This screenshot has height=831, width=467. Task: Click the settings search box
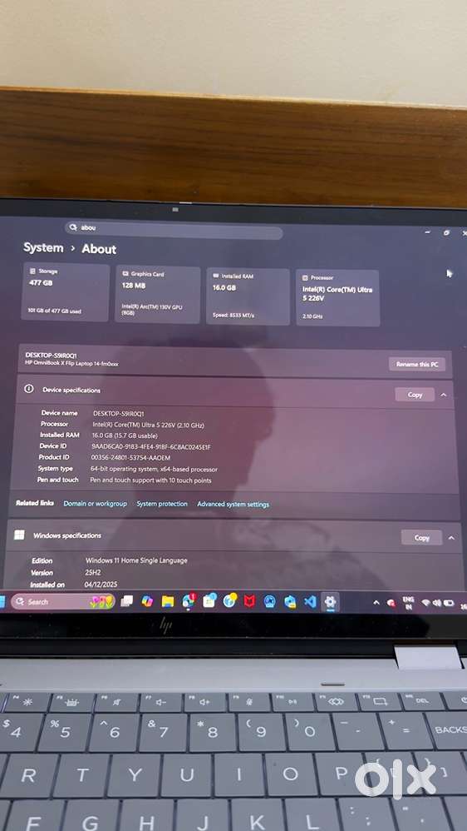[174, 228]
